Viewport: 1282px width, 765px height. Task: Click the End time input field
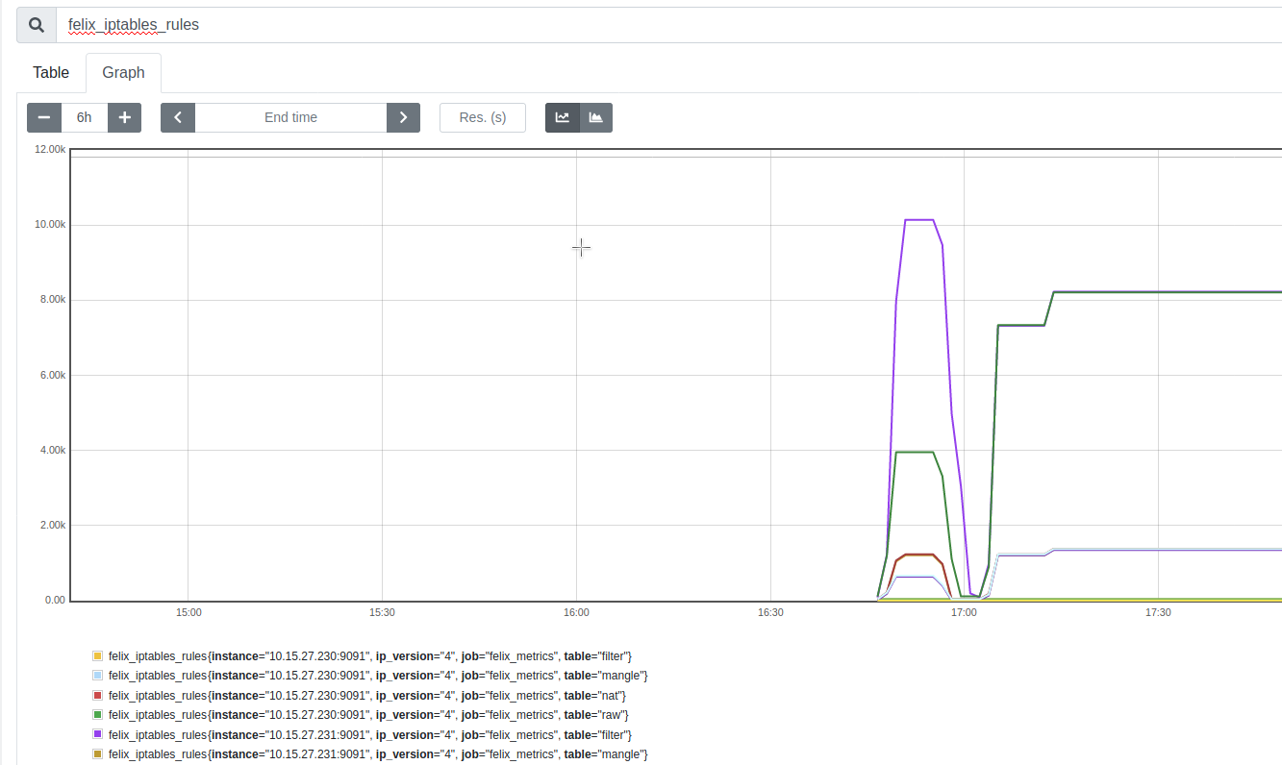[x=289, y=117]
